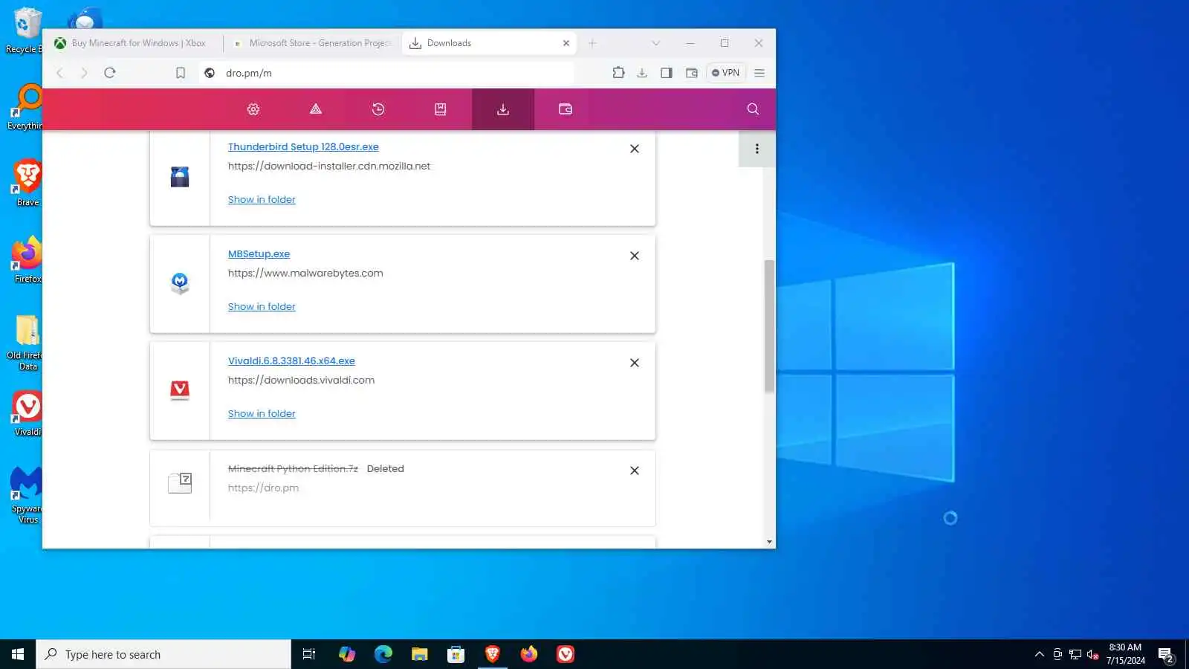Open Task View on the taskbar
Screen dimensions: 1189x669
click(x=309, y=654)
